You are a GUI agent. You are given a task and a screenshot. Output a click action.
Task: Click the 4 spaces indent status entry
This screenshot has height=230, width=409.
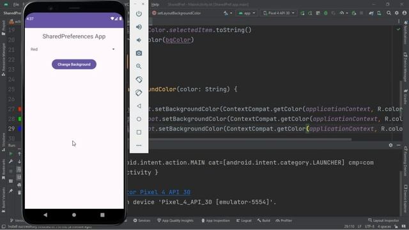tap(384, 227)
